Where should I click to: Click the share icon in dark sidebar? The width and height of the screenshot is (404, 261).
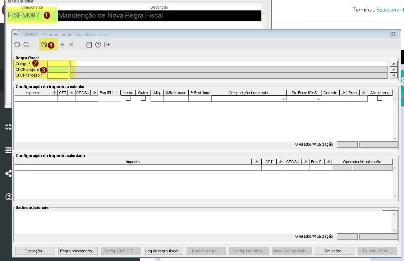[9, 173]
